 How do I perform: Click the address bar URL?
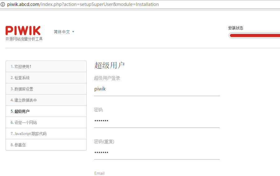coord(83,4)
